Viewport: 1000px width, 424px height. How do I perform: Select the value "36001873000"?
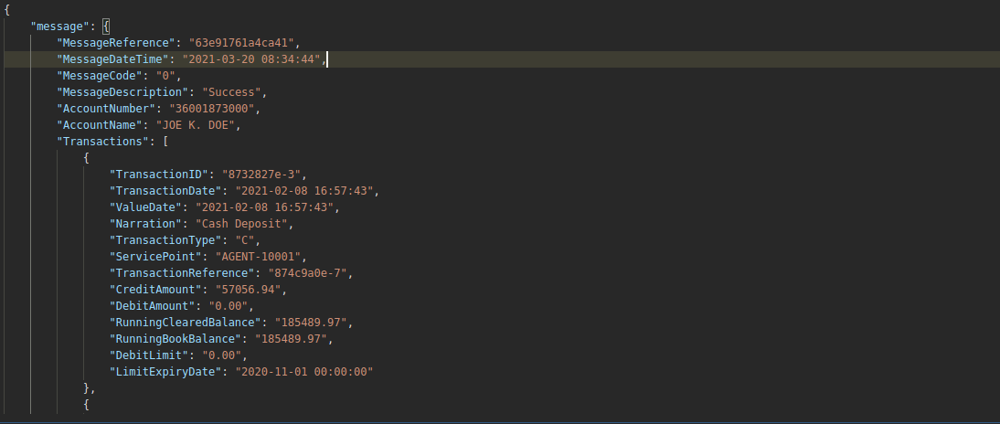(211, 109)
